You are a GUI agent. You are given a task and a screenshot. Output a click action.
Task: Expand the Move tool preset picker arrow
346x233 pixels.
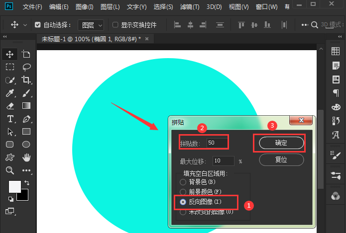[x=25, y=25]
